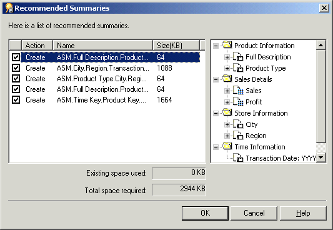333x230 pixels.
Task: Click the Name column header
Action: coord(103,45)
